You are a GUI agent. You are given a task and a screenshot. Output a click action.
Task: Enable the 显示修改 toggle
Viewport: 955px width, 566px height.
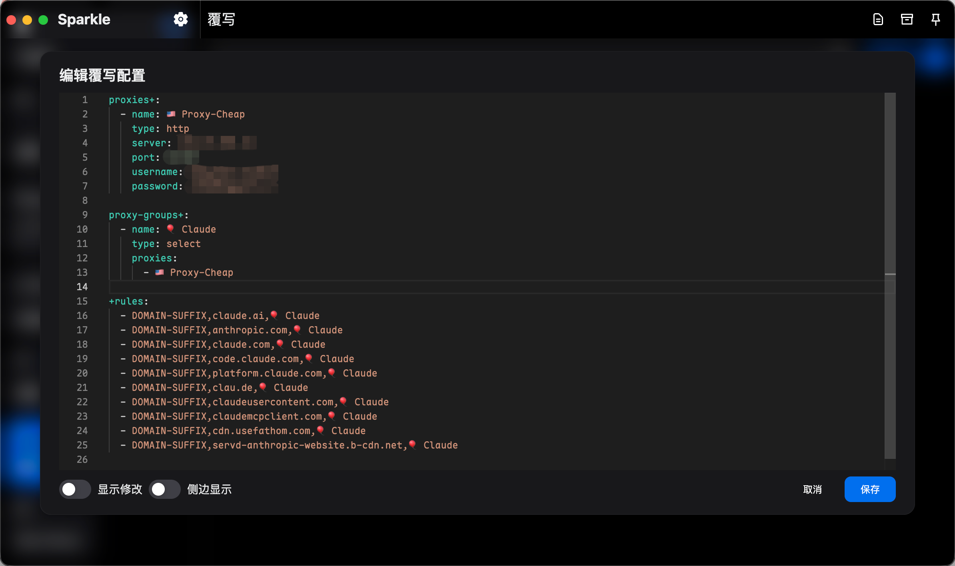click(x=75, y=489)
